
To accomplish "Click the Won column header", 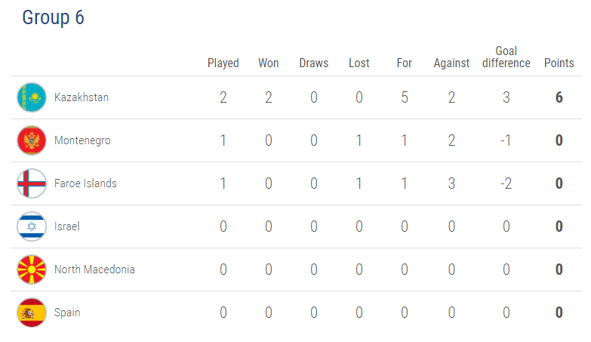I will (269, 63).
